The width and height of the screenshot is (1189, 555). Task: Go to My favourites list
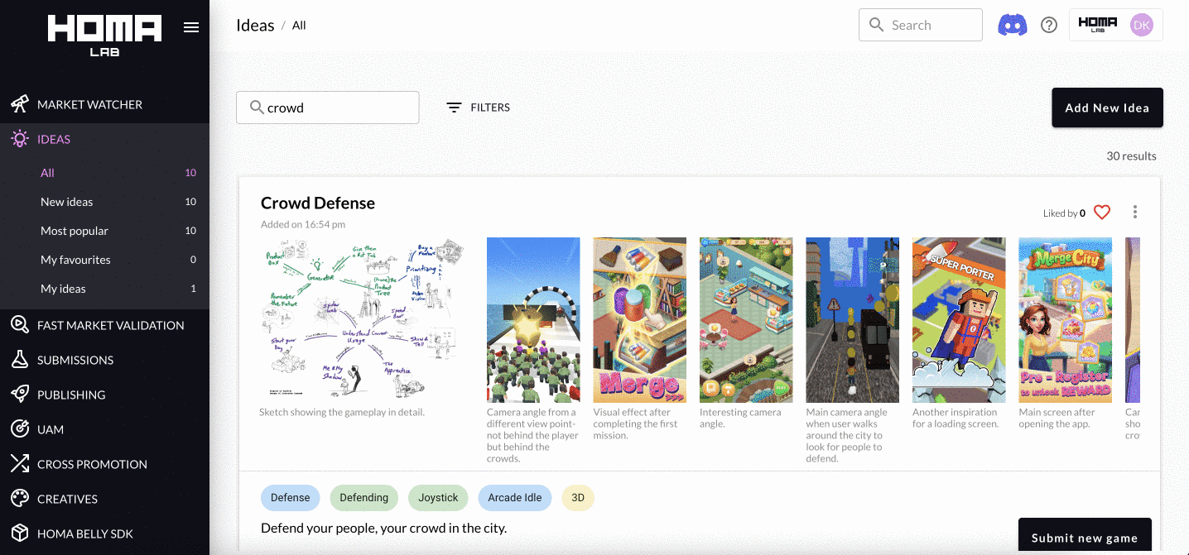[75, 260]
